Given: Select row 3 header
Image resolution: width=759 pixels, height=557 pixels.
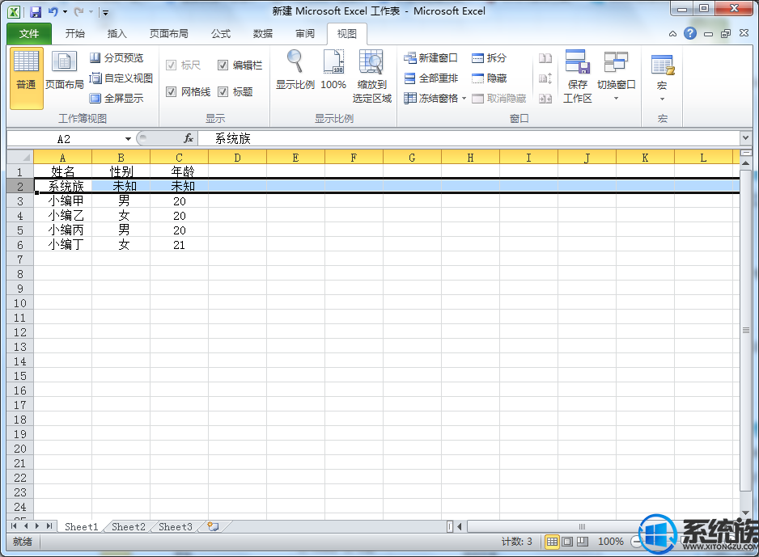Looking at the screenshot, I should pyautogui.click(x=20, y=201).
